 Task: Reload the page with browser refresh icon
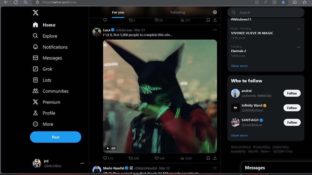click(x=16, y=2)
